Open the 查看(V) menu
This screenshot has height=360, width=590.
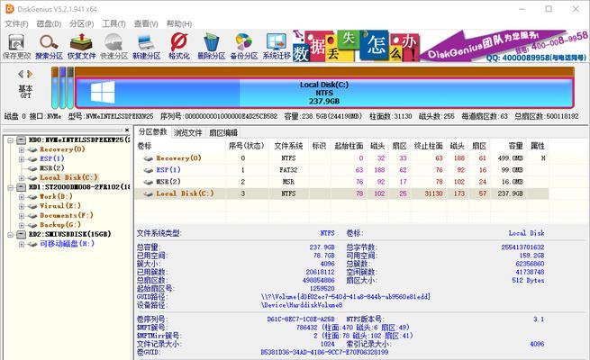point(146,24)
